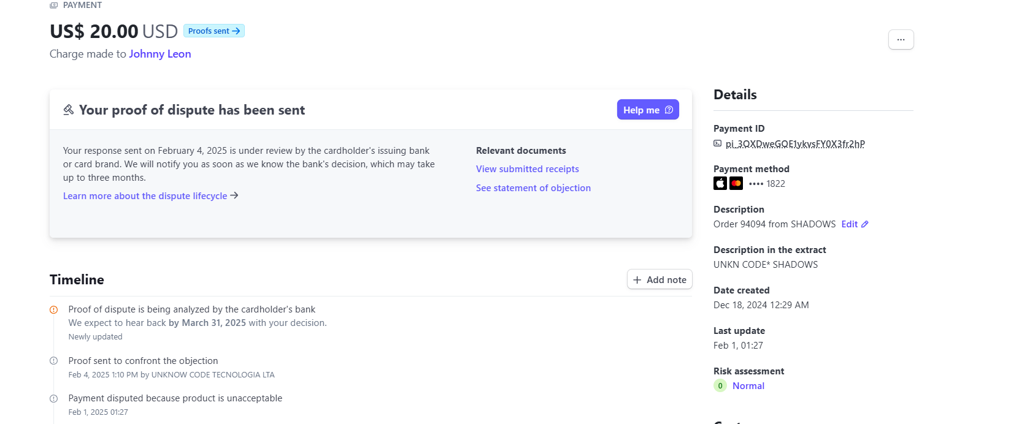Click the Payment disputed timeline marker icon
1019x424 pixels.
tap(53, 398)
